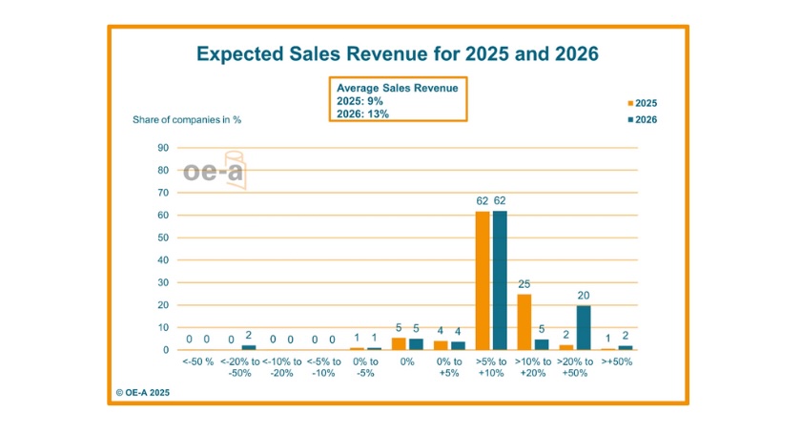The image size is (801, 433).
Task: Click the orange 2025 legend swatch
Action: (x=630, y=103)
